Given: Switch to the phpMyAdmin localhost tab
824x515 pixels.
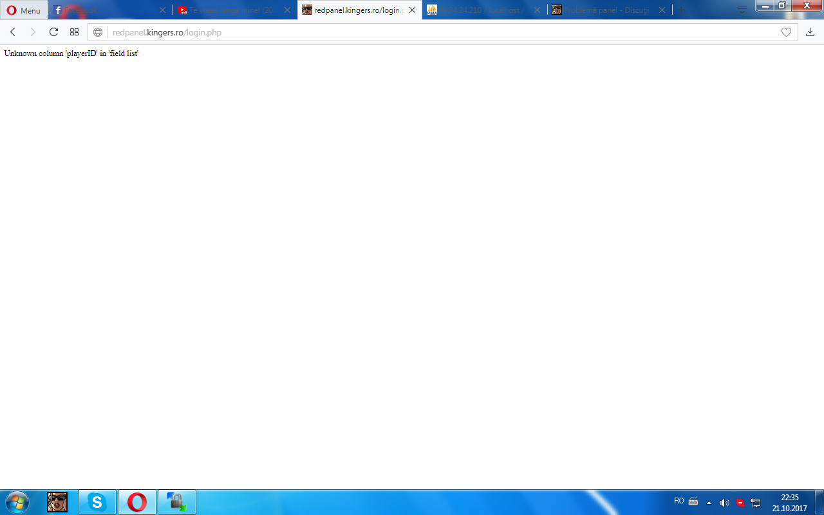Looking at the screenshot, I should (x=484, y=10).
